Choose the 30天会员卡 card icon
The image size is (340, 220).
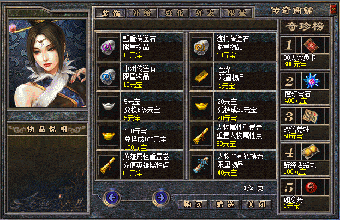[x=311, y=45]
